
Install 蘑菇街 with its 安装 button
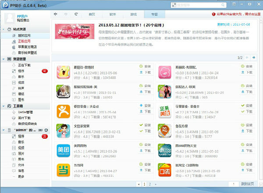[x=145, y=66]
